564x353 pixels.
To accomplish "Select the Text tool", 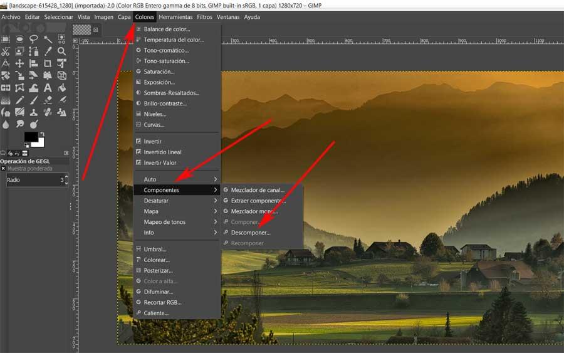I will (48, 88).
